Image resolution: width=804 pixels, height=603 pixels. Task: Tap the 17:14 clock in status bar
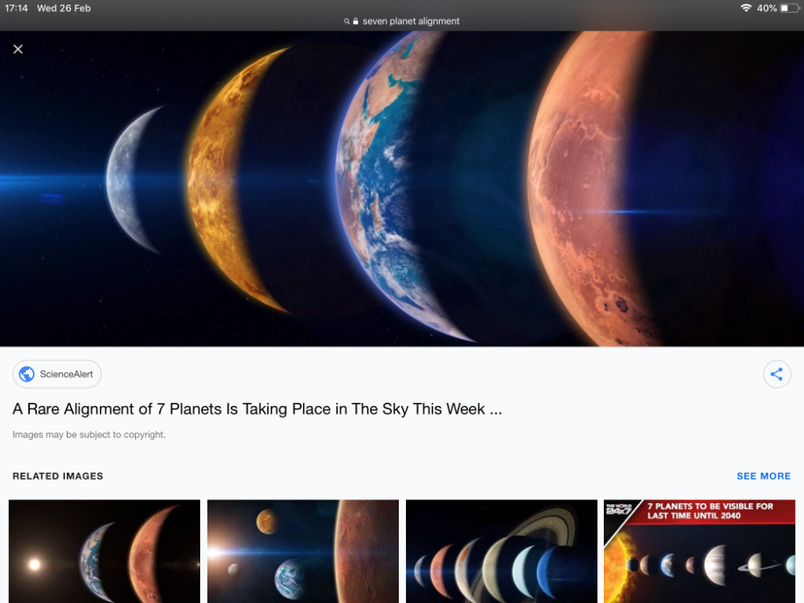[x=16, y=8]
